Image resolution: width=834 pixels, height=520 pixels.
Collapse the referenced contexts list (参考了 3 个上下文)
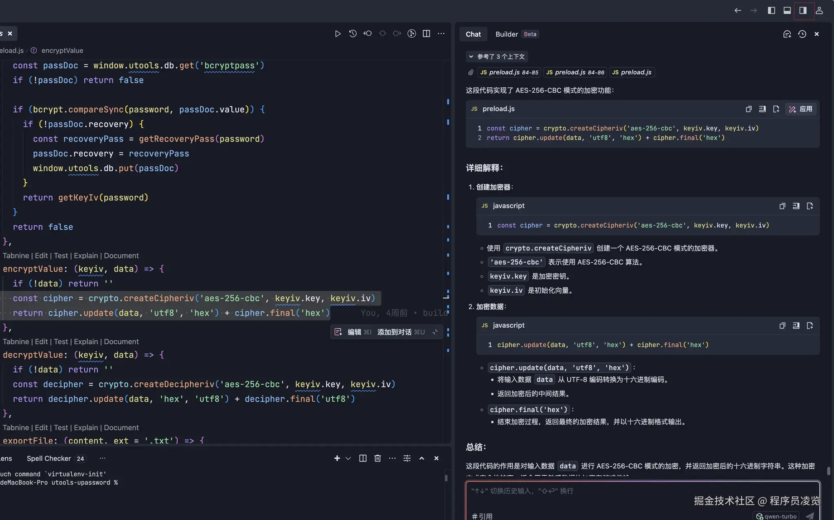[497, 57]
